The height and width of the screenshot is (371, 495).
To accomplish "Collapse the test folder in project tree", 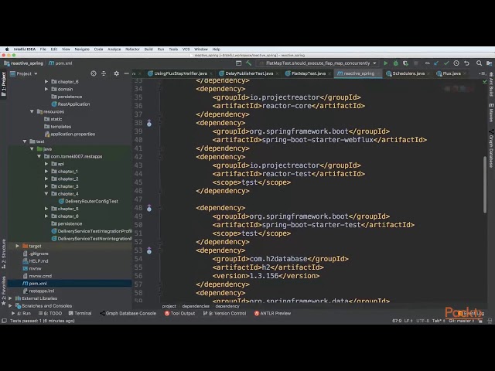I will 25,141.
